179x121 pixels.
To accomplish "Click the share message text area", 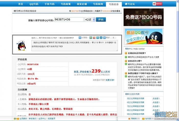I will click(x=75, y=46).
